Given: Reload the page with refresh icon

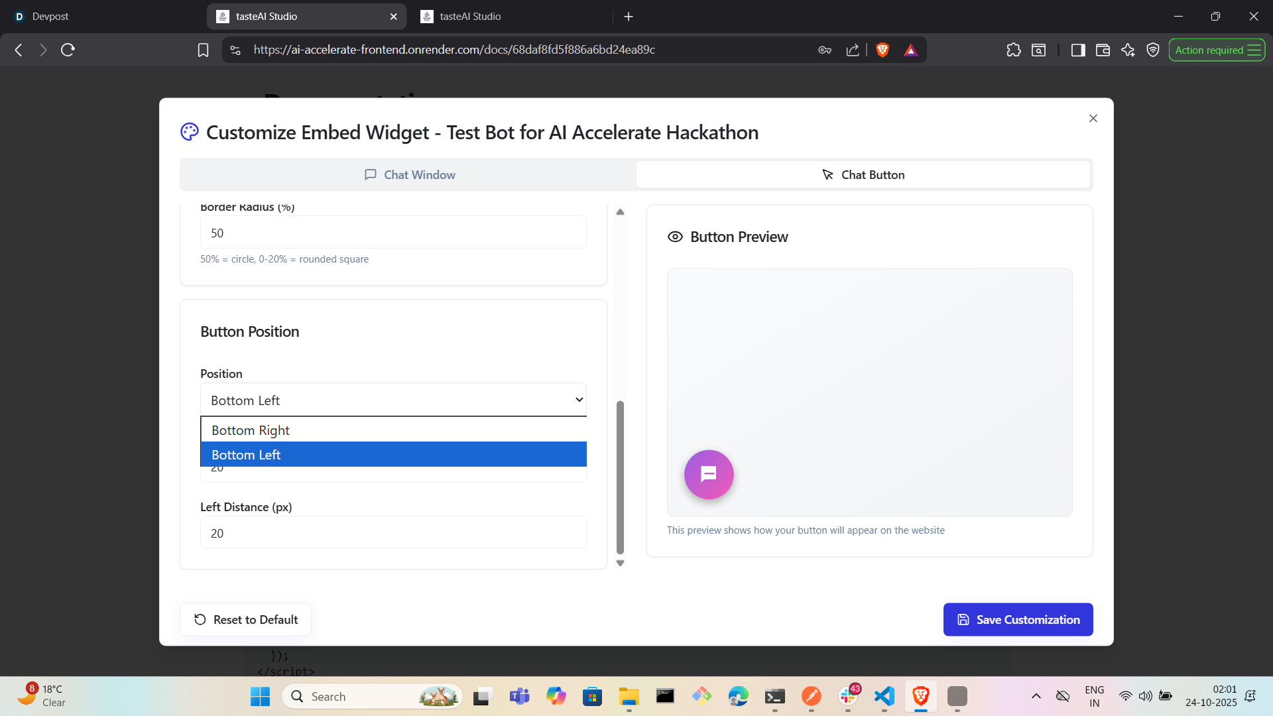Looking at the screenshot, I should [x=68, y=50].
